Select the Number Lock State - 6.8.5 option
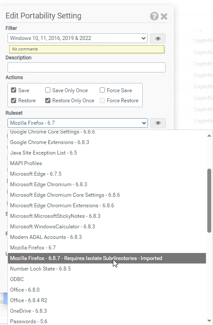213x325 pixels. point(107,269)
